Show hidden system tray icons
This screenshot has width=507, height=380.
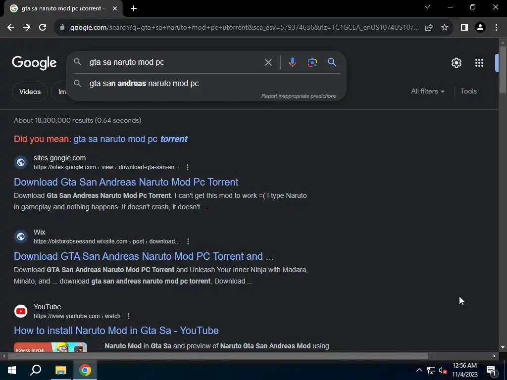[419, 370]
